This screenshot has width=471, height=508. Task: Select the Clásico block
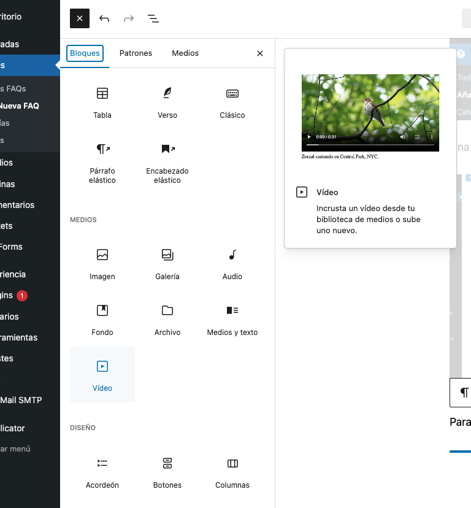pos(232,102)
